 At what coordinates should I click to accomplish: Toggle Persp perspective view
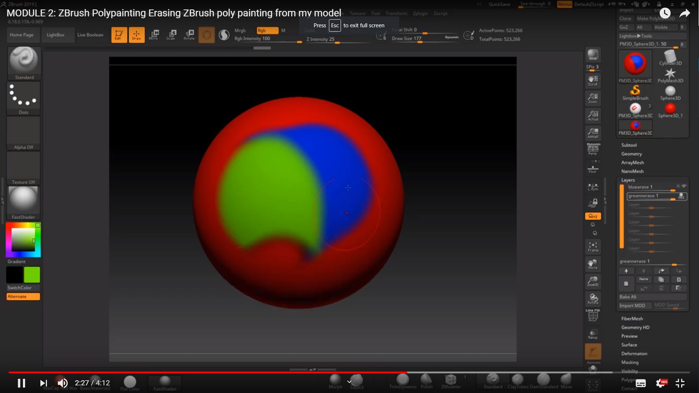(593, 149)
